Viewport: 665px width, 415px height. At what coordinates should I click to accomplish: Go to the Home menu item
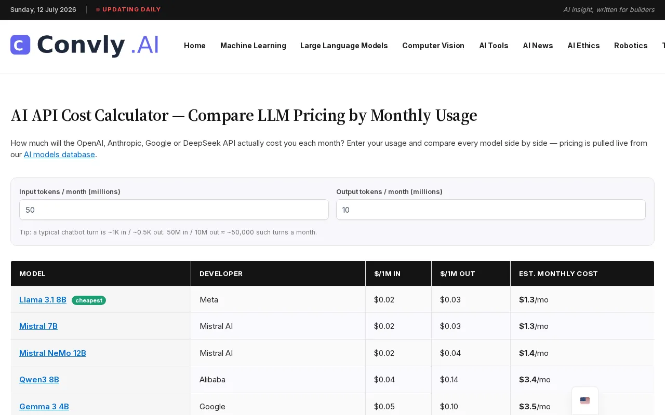click(195, 46)
